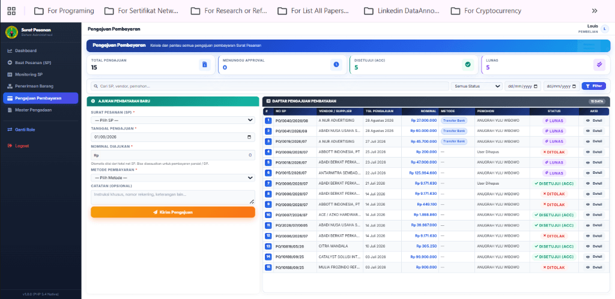Click the Louis user avatar icon
This screenshot has height=299, width=615.
pos(605,29)
